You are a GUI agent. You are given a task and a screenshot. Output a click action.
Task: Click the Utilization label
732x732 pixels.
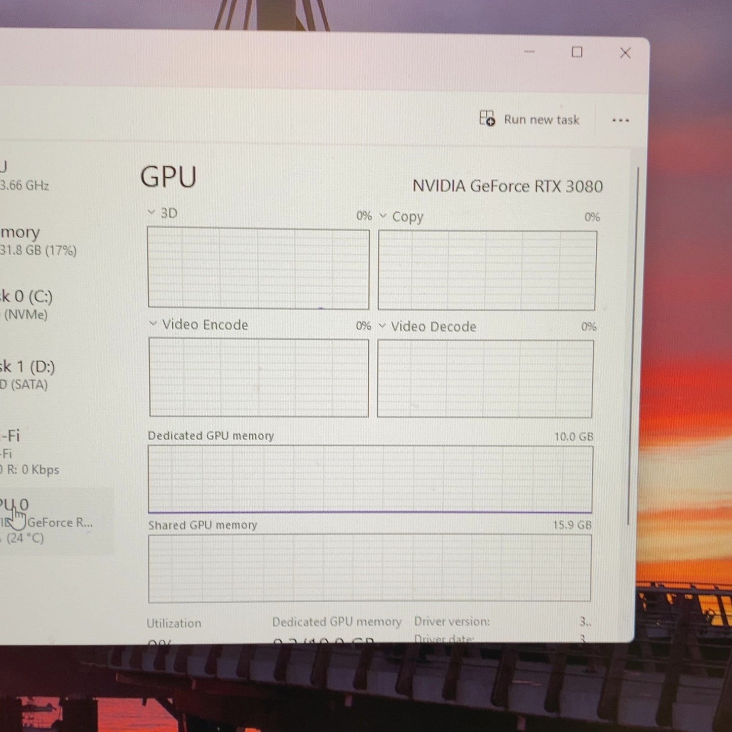[x=174, y=623]
